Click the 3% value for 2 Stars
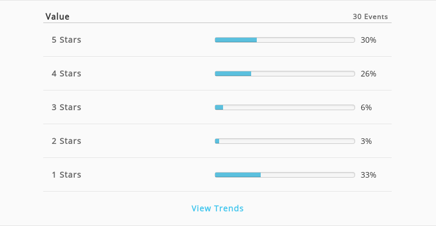 366,141
